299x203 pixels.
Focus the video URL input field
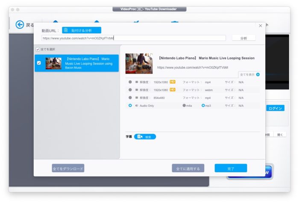click(133, 38)
